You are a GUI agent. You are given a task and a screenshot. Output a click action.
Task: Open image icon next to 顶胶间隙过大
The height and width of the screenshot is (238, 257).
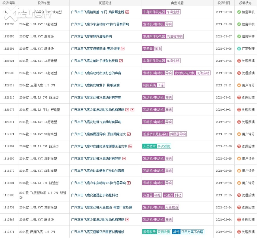coord(129,134)
